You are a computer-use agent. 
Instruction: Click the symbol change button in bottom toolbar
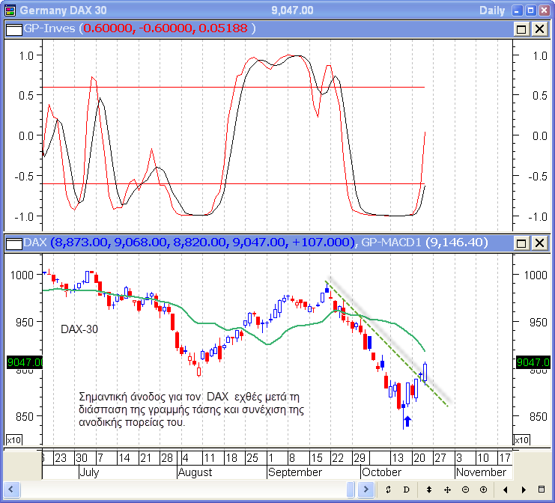tap(389, 490)
